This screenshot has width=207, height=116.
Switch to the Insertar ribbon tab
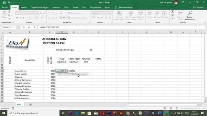tap(24, 7)
